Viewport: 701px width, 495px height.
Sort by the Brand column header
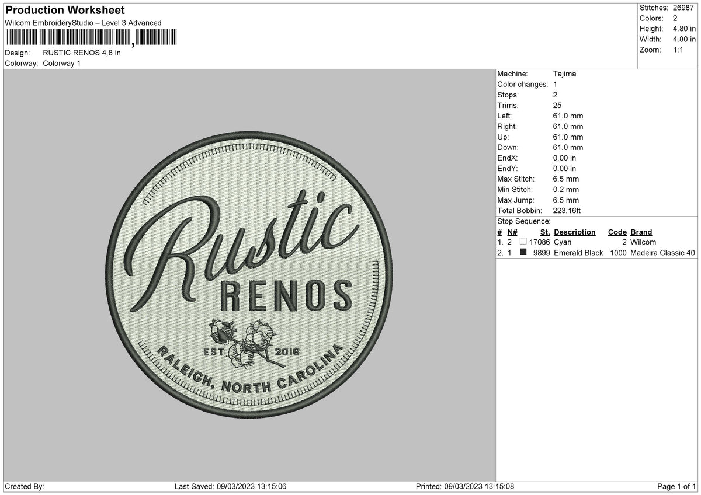[641, 232]
